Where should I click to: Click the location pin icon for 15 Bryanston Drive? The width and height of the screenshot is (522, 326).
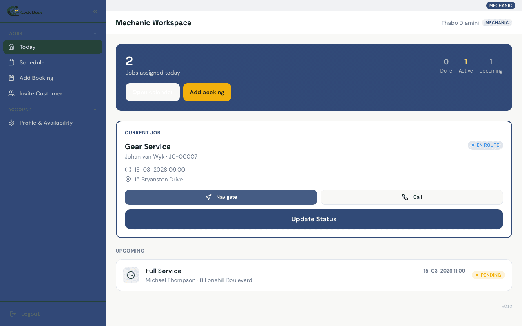click(128, 179)
